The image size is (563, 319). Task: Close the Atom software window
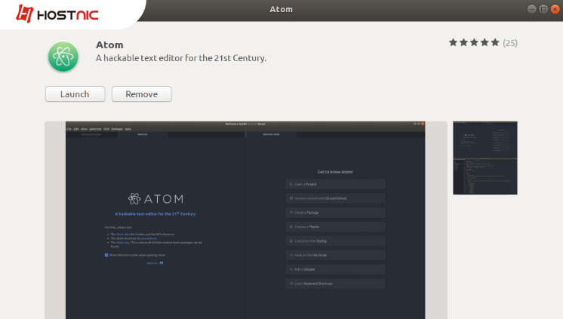coord(555,9)
